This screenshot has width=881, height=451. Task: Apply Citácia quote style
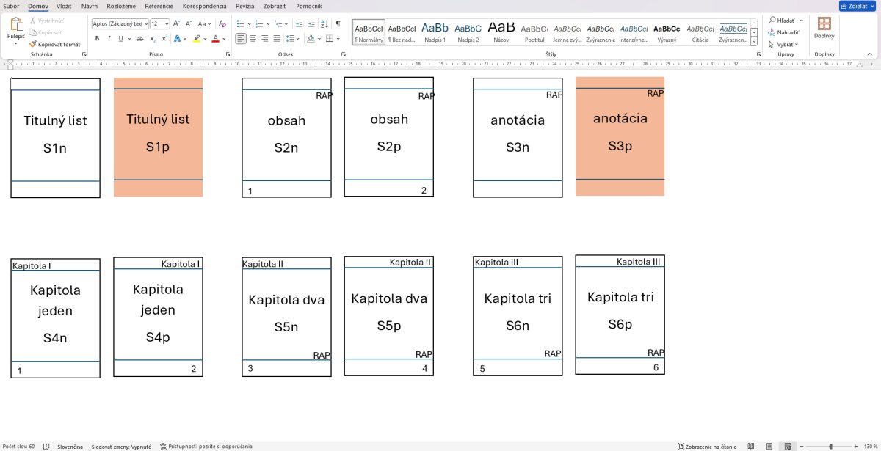click(x=700, y=32)
